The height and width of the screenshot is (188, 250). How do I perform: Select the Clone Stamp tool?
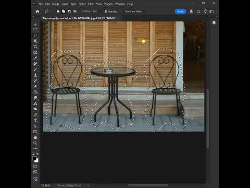coord(35,75)
